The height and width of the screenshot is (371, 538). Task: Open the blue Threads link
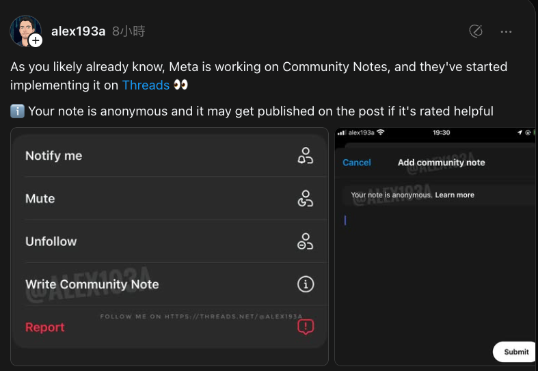pos(146,85)
